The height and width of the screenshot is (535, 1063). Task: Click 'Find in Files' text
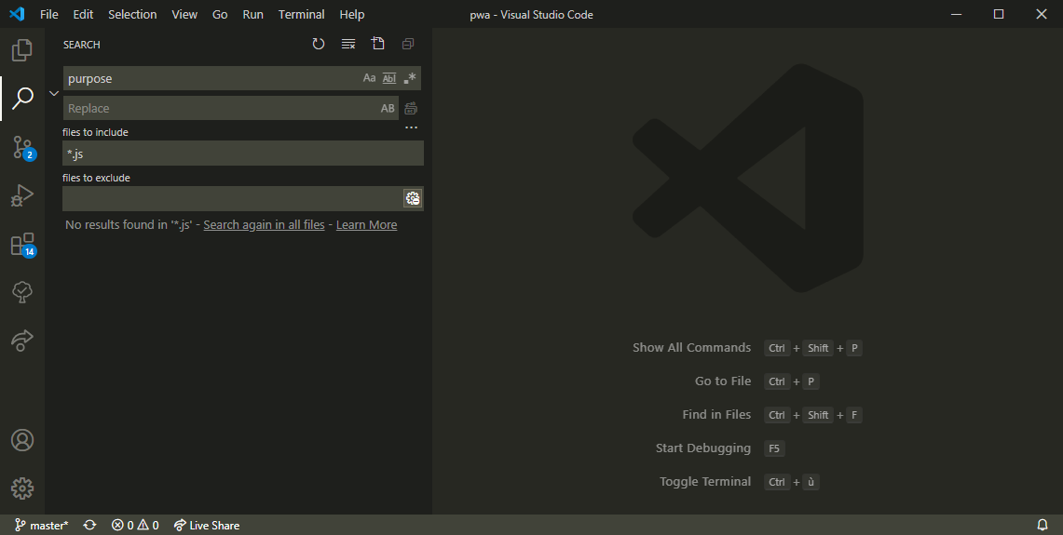click(x=716, y=414)
